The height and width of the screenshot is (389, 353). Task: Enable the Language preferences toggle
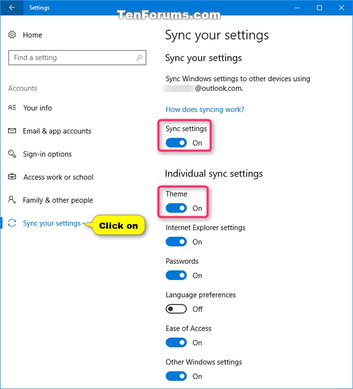(x=176, y=309)
